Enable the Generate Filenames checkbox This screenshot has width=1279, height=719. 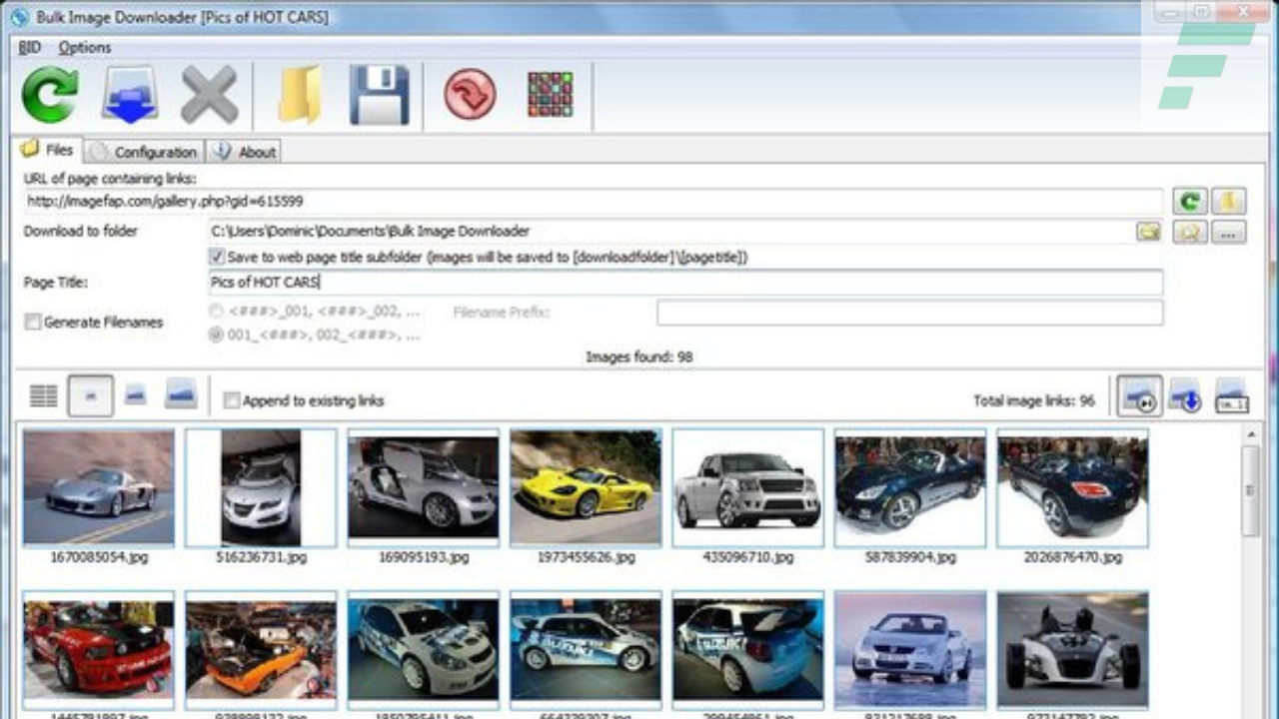[33, 322]
